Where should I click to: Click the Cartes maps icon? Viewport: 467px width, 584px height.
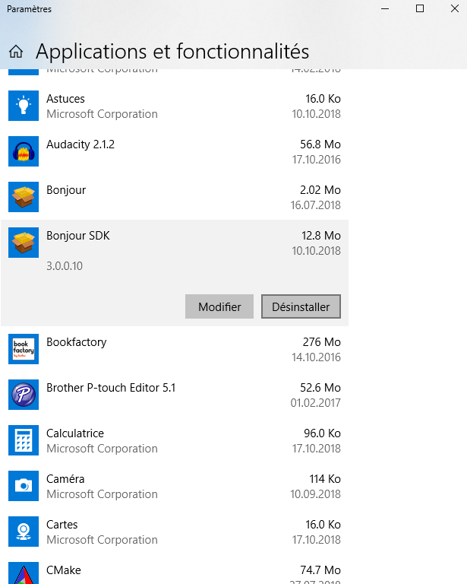[x=24, y=532]
